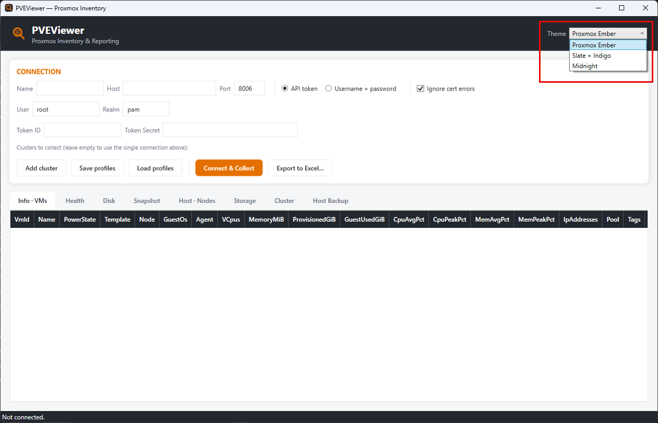Focus the connection Name input field
Screen dimensions: 658x423
click(x=70, y=88)
